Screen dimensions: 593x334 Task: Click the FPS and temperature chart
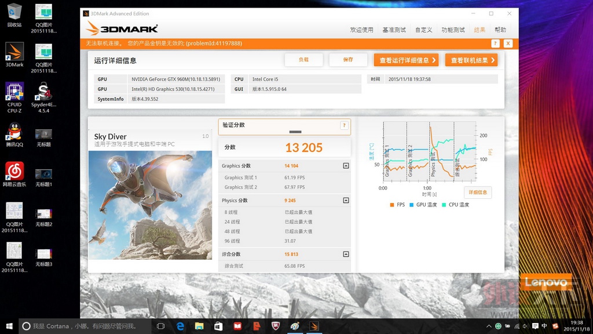click(x=429, y=151)
